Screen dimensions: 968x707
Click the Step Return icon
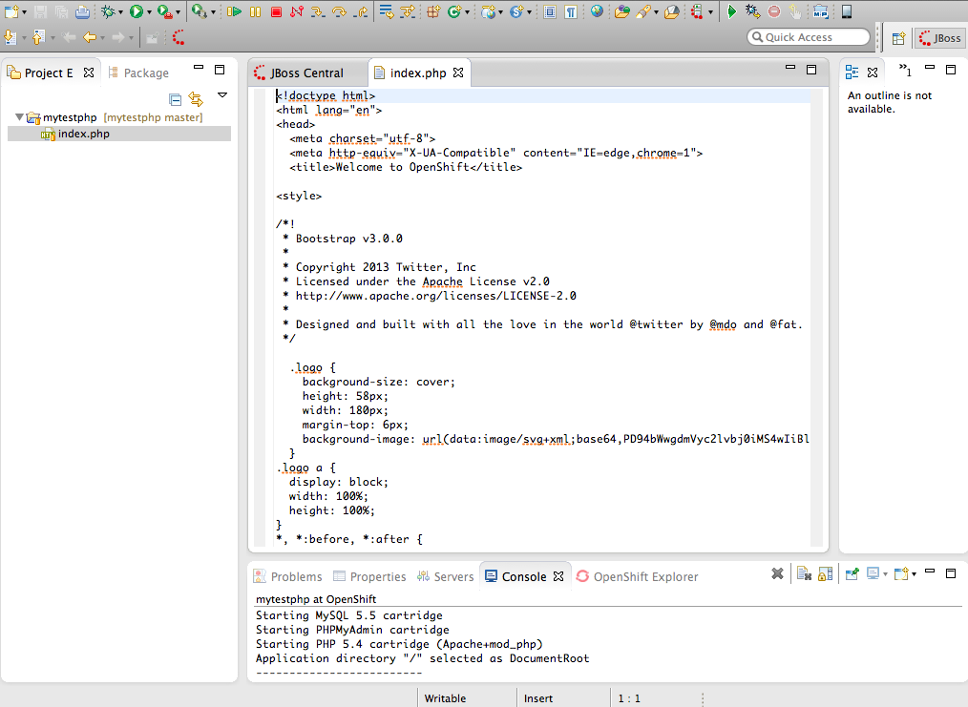(361, 11)
